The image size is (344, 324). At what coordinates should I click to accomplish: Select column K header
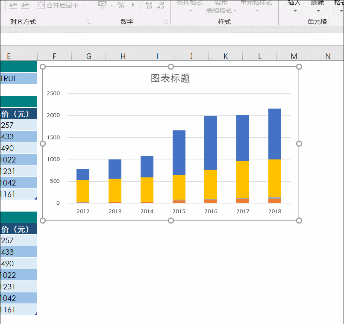click(226, 56)
